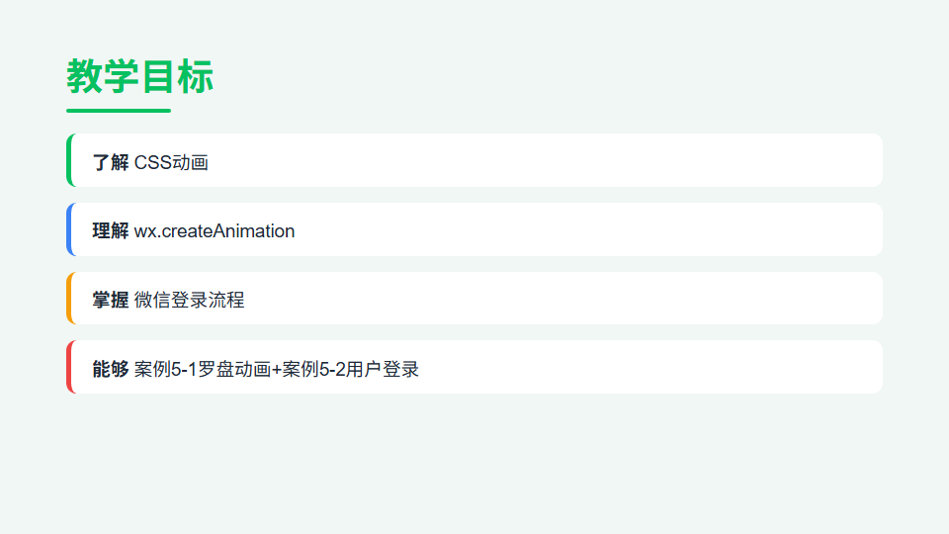The width and height of the screenshot is (949, 534).
Task: Click the character 教 in the title
Action: (85, 77)
